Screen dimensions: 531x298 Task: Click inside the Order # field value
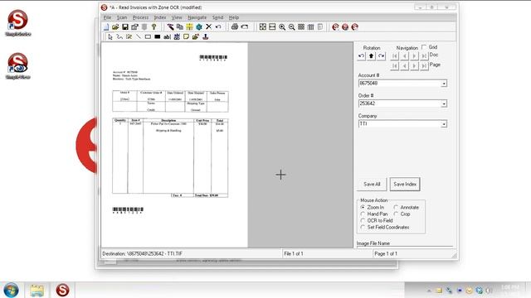[x=400, y=103]
